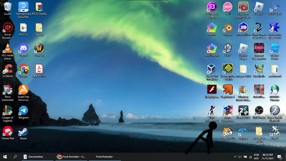Viewport: 286px width, 161px height.
Task: Open the taskbar clock and date
Action: click(267, 157)
